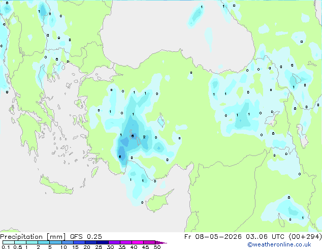The image size is (322, 249).
Task: Click the legend label "0.5"
Action: [x=18, y=247]
